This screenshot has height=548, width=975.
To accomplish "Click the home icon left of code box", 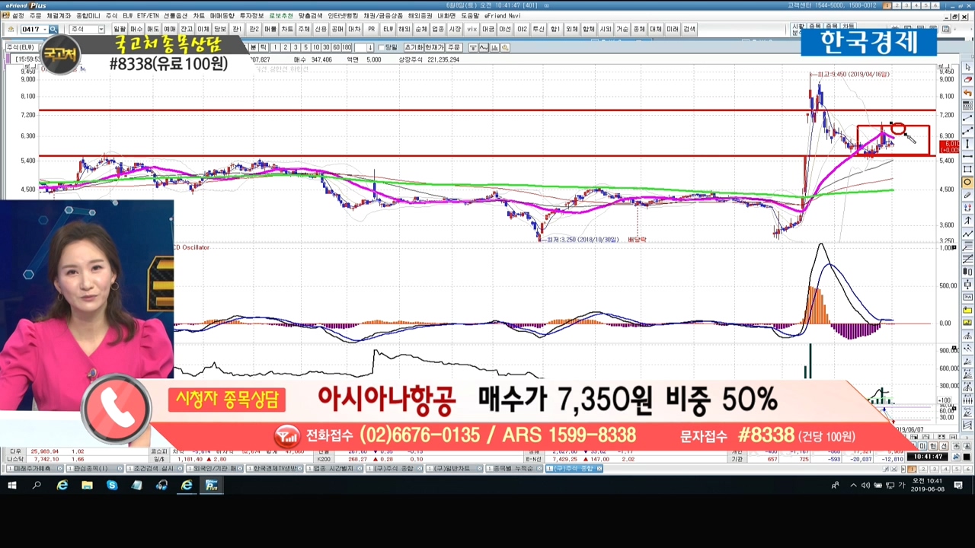I will (11, 30).
